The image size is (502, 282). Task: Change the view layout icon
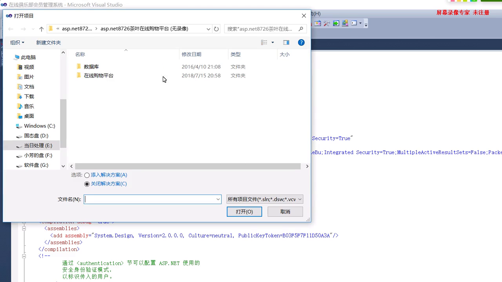click(264, 42)
